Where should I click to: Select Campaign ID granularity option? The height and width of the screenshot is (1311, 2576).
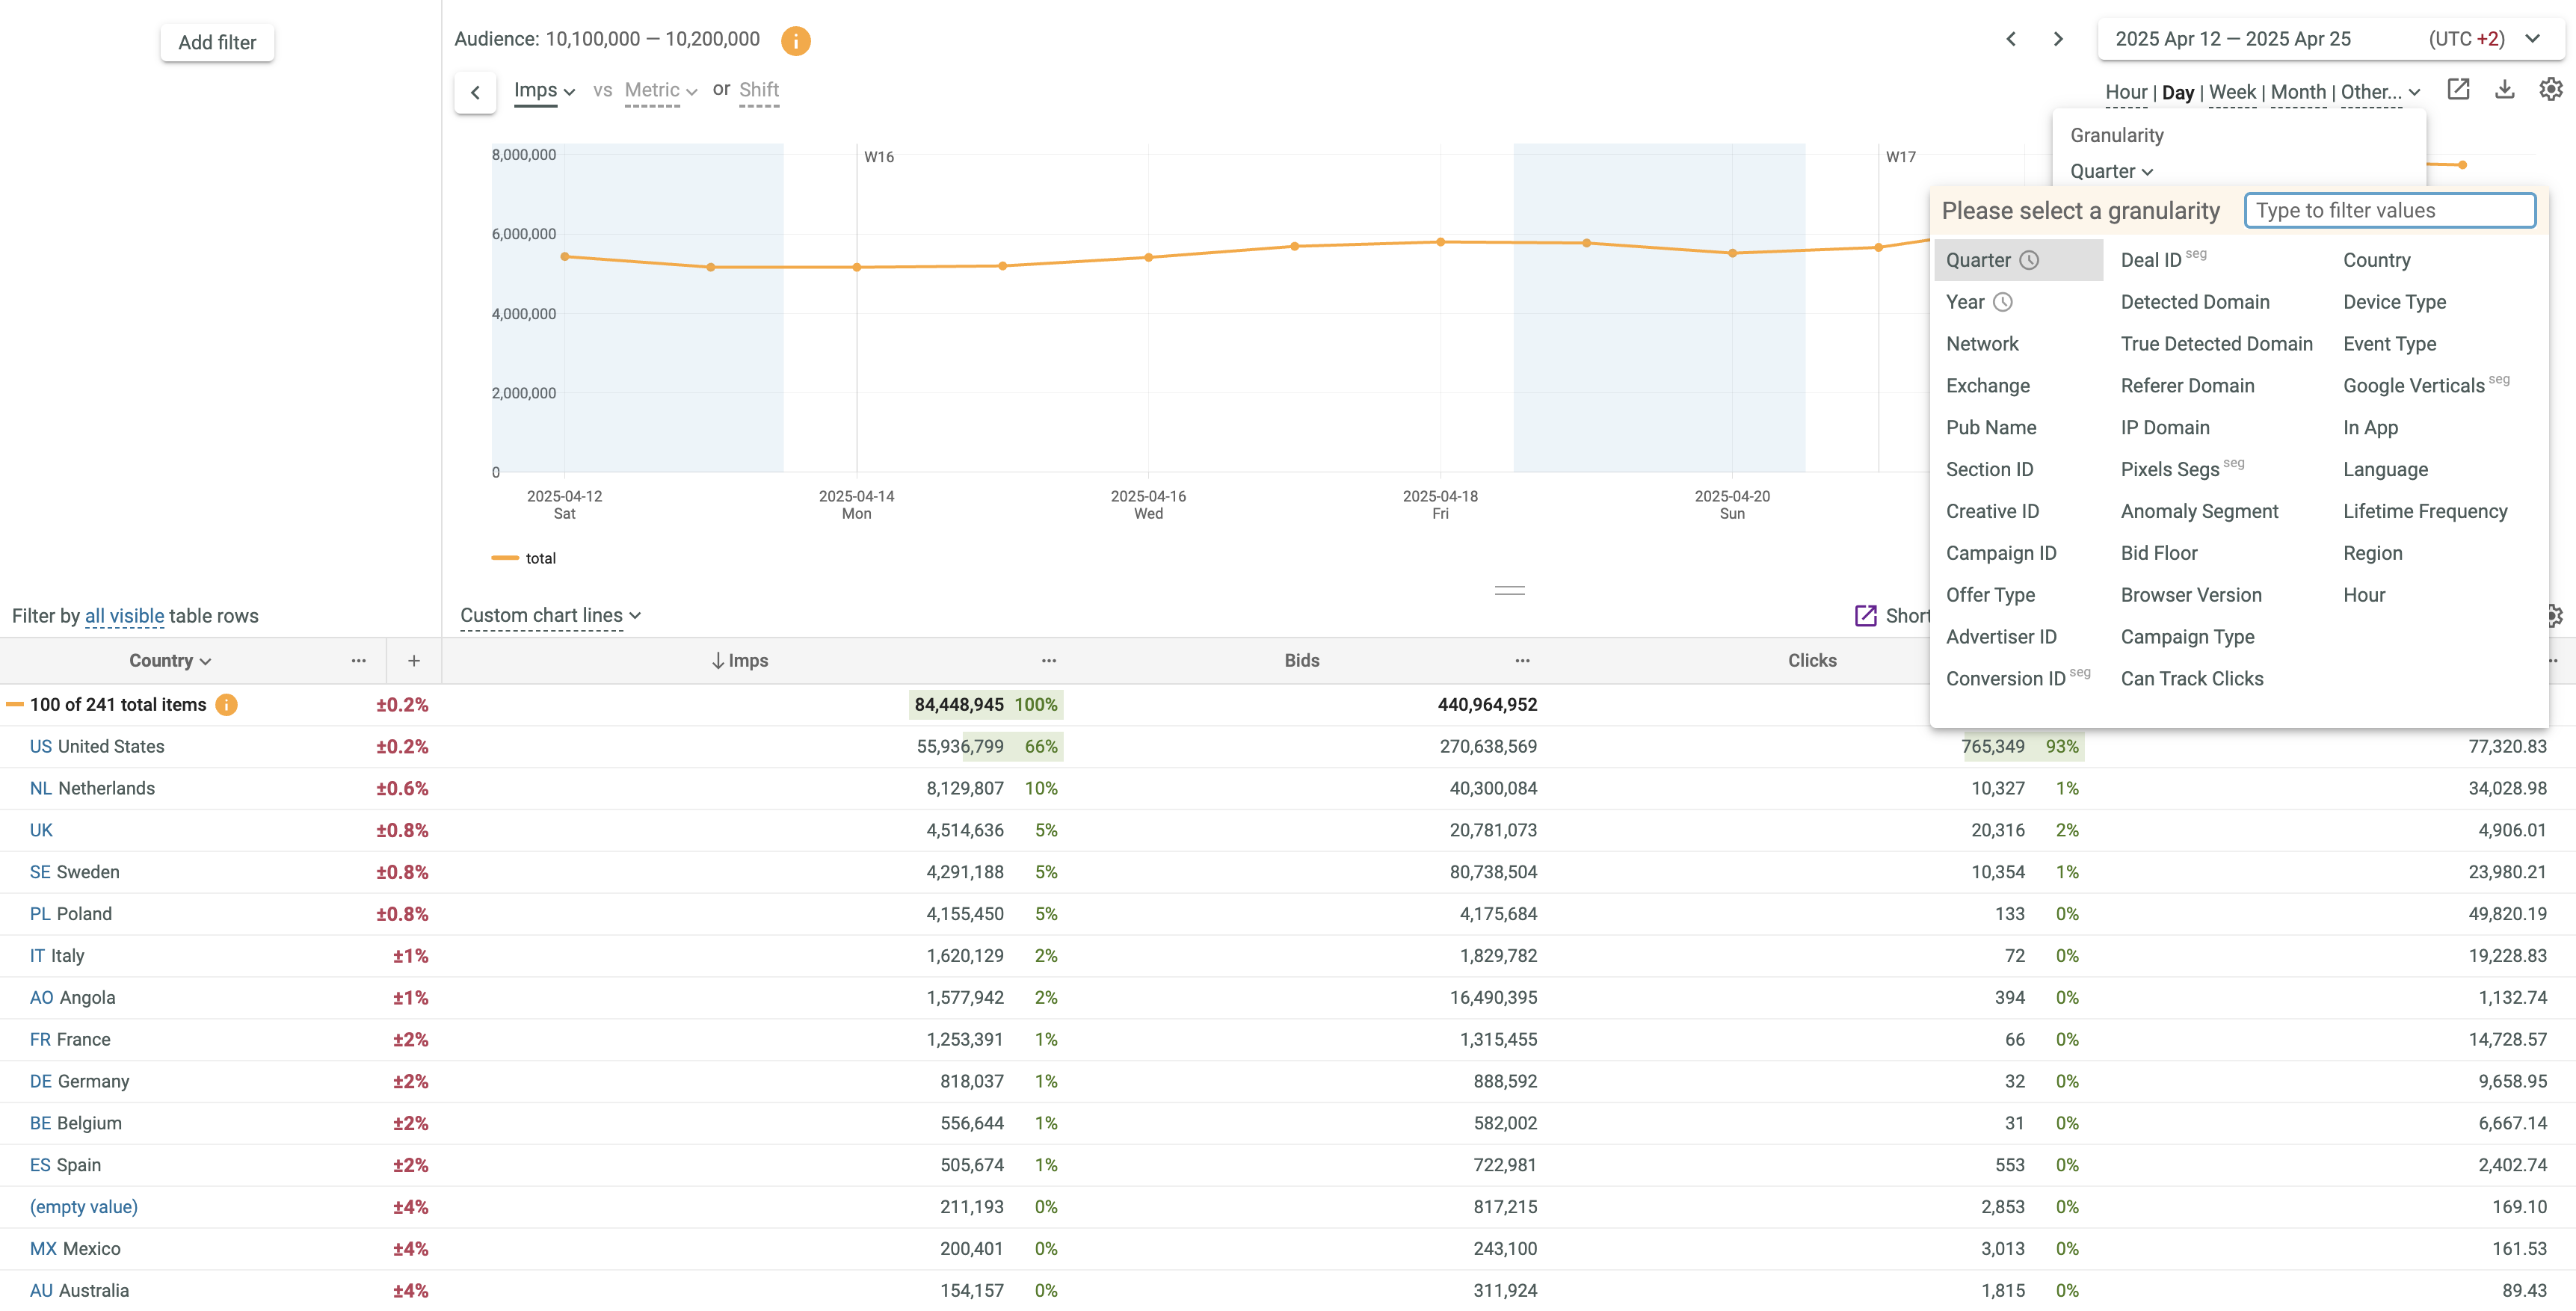[2000, 553]
